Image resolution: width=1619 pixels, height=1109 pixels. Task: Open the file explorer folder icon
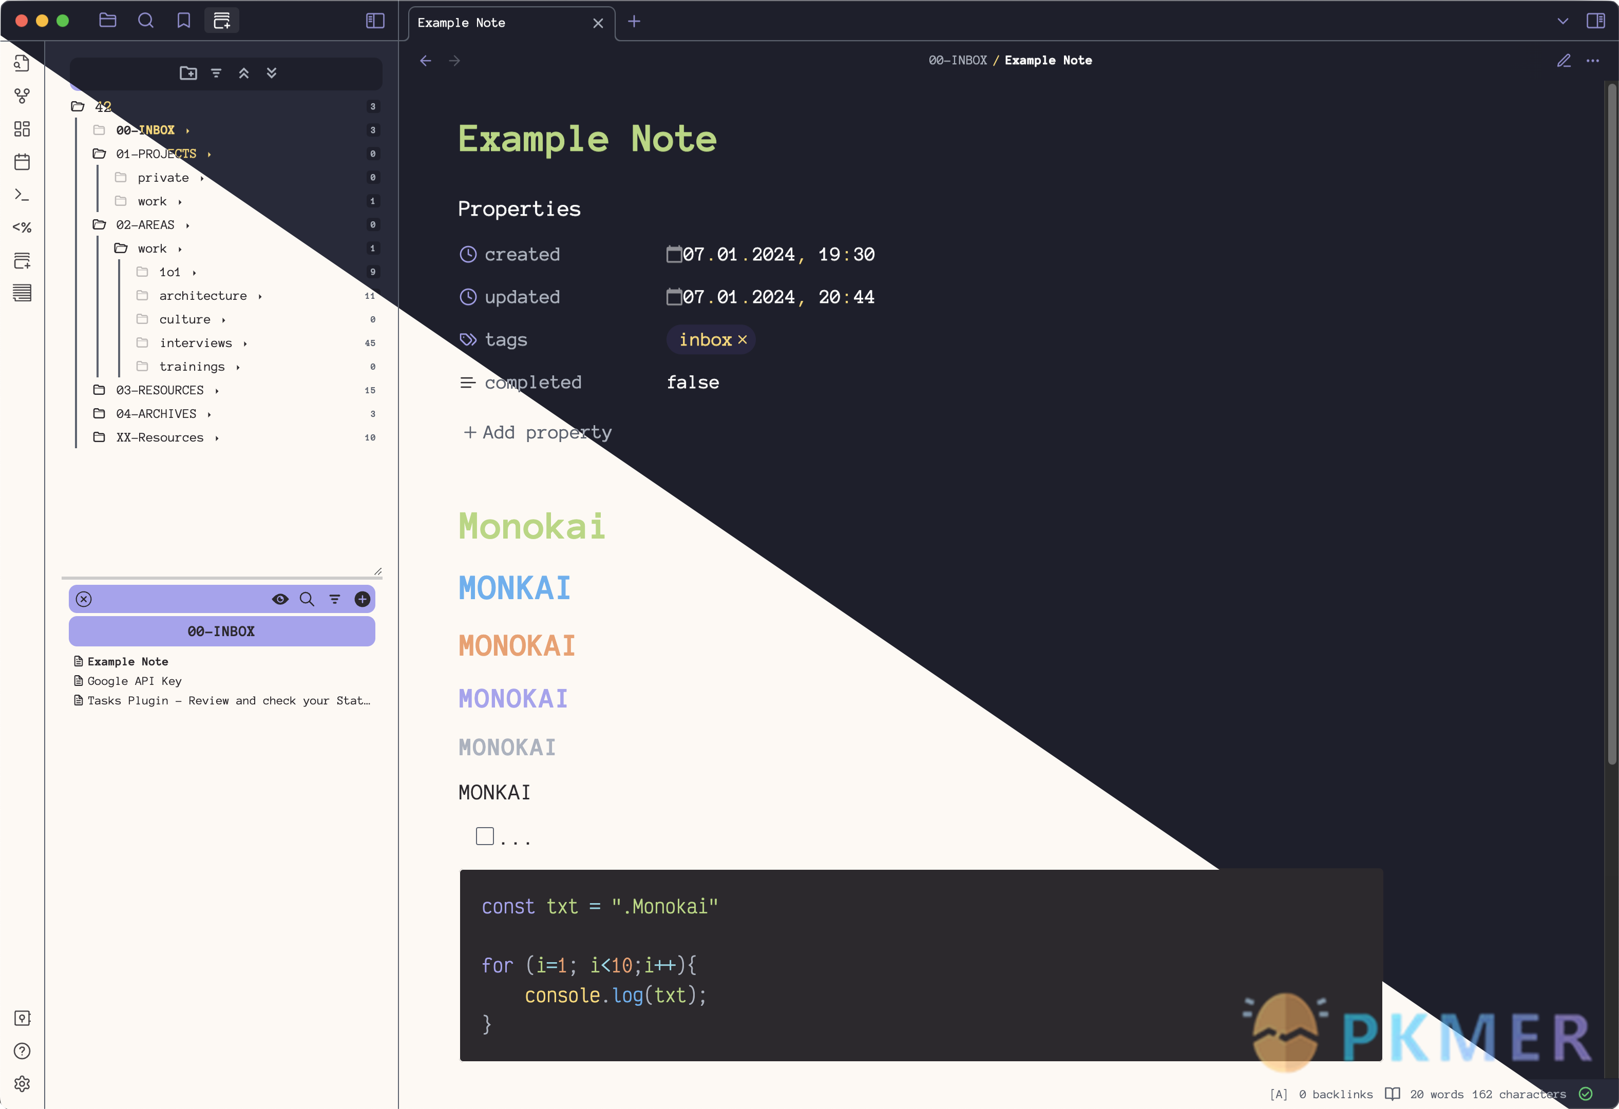click(x=108, y=20)
